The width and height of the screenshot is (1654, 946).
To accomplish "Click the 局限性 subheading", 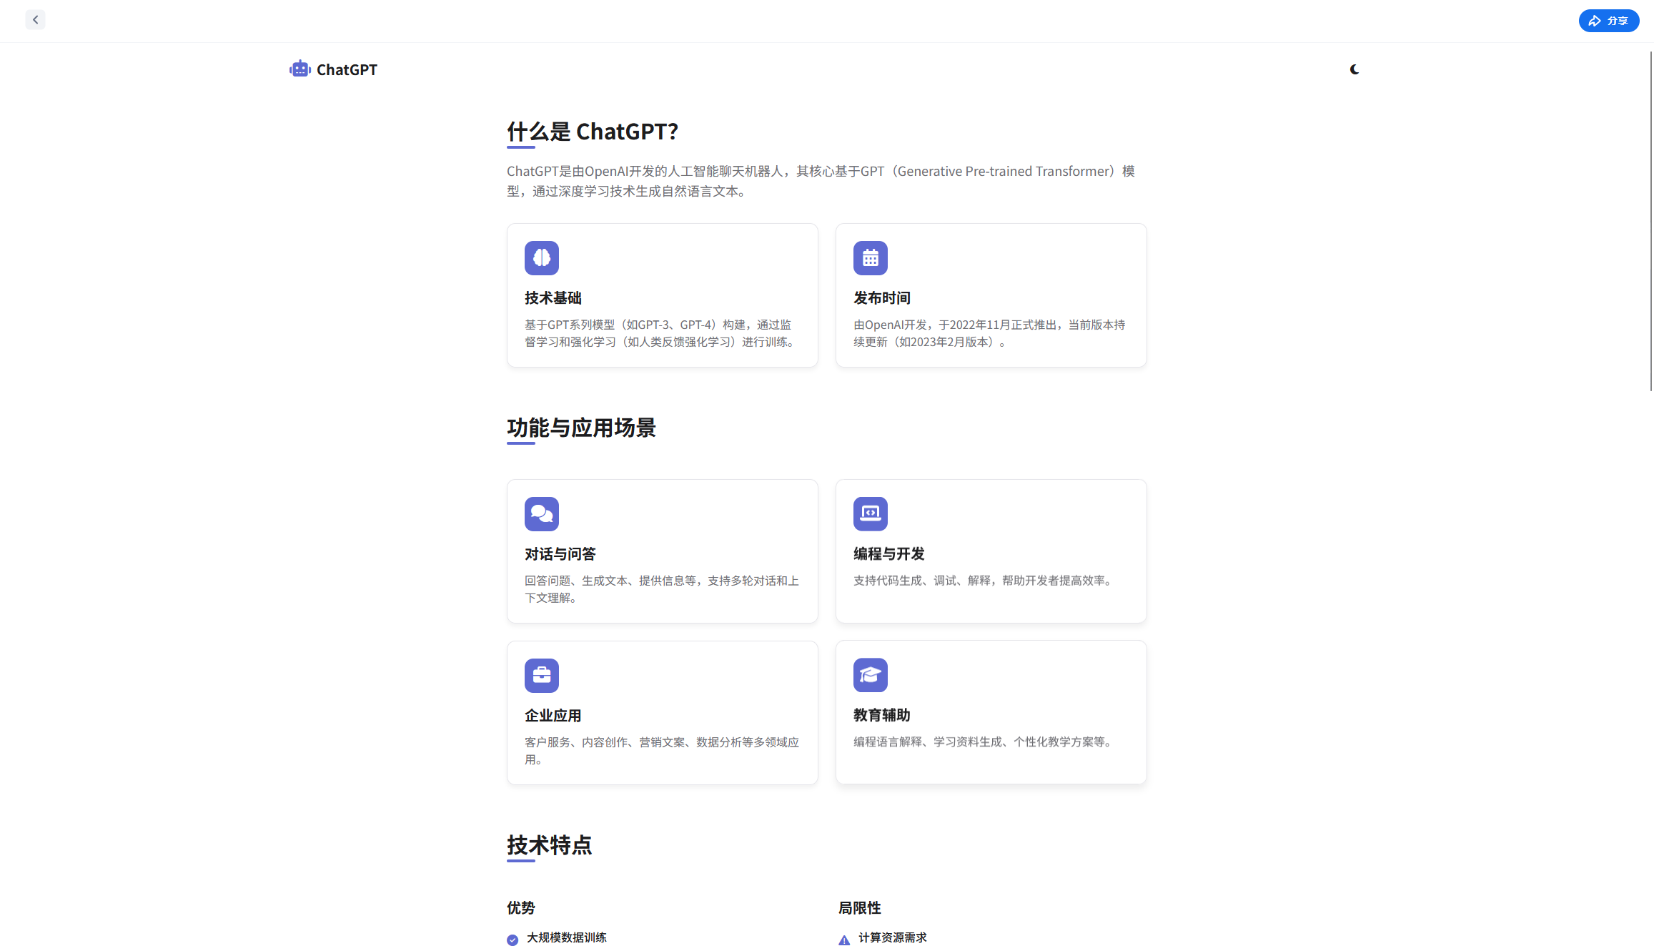I will click(859, 908).
